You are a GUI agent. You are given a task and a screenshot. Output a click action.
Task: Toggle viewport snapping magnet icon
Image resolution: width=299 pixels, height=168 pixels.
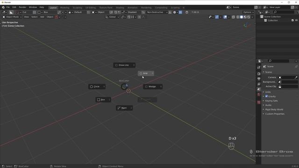pyautogui.click(x=129, y=17)
